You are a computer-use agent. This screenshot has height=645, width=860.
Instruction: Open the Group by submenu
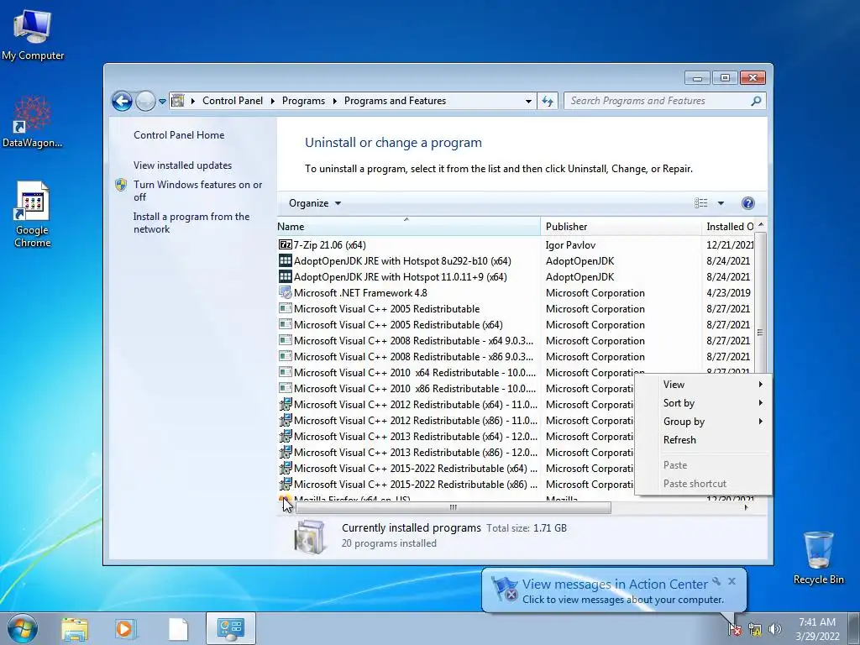[x=703, y=422]
